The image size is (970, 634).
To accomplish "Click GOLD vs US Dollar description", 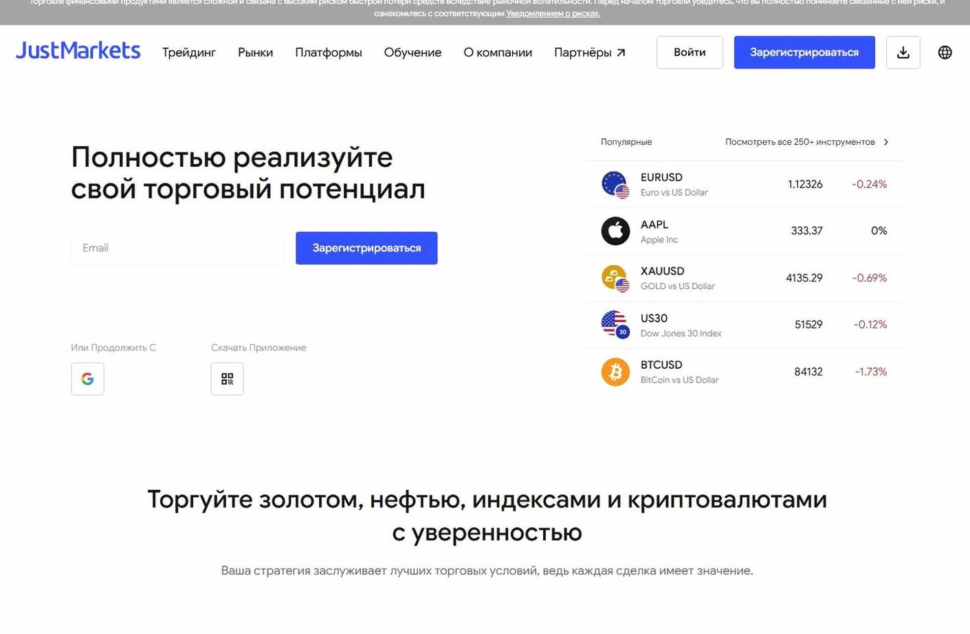I will [678, 286].
